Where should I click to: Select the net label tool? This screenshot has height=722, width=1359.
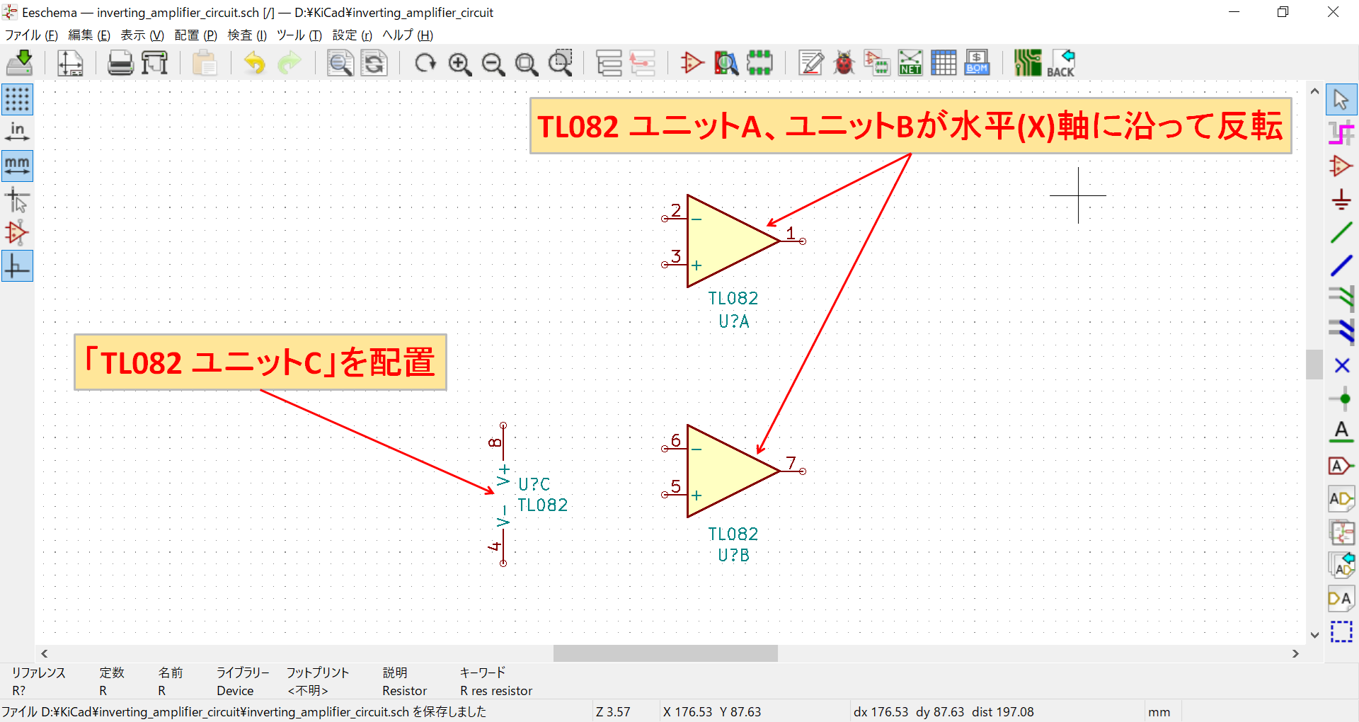pyautogui.click(x=1341, y=432)
